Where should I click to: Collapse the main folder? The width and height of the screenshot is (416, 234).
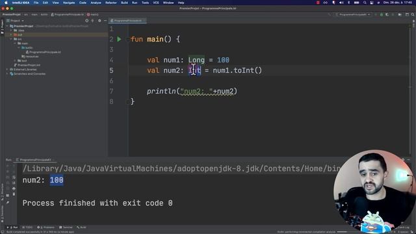tap(15, 44)
